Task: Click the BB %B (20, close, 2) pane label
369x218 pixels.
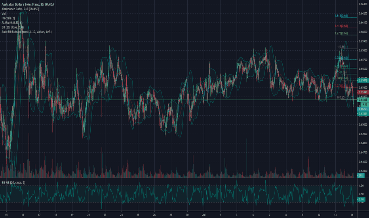Action: tap(13, 183)
